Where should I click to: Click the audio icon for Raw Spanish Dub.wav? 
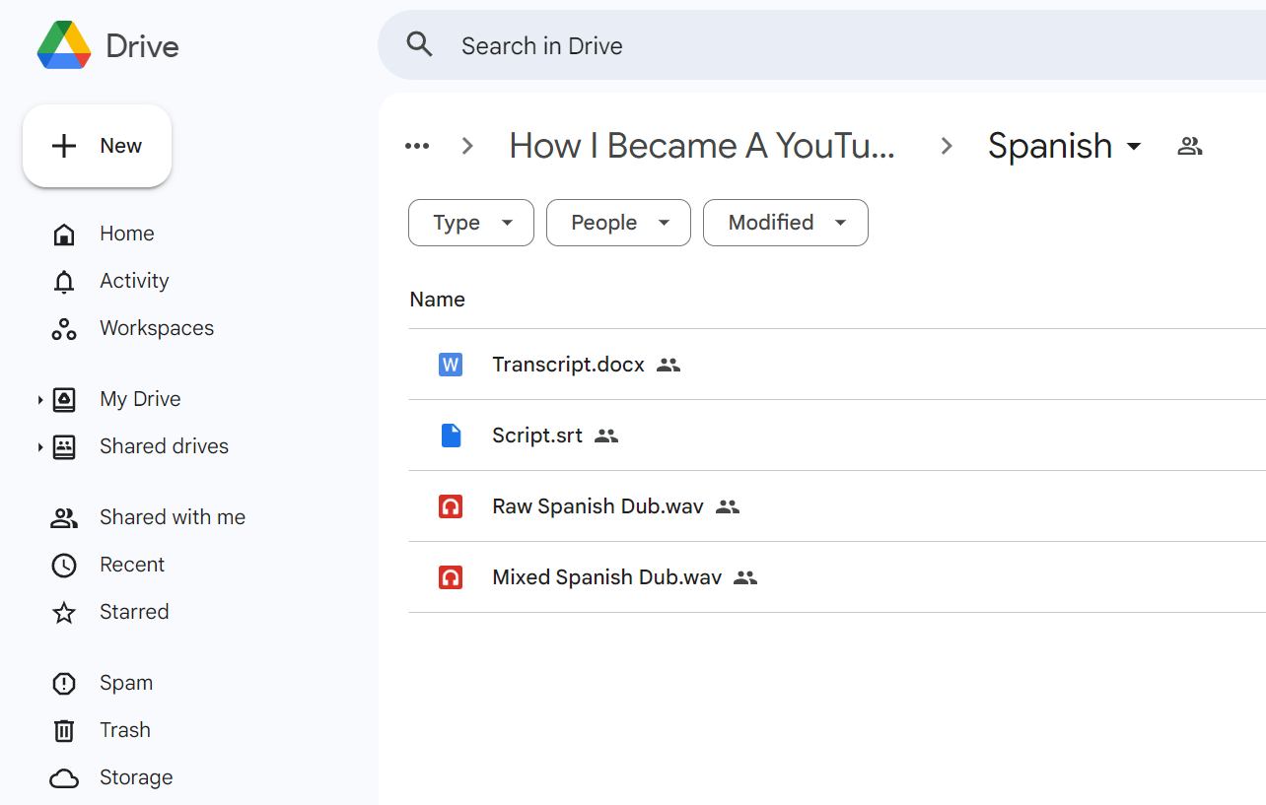coord(451,506)
